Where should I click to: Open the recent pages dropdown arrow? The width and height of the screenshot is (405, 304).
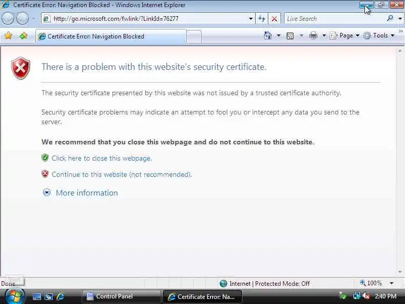coord(33,19)
